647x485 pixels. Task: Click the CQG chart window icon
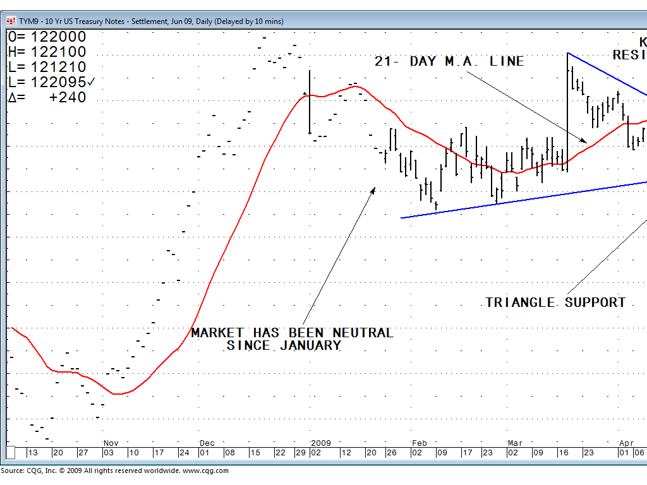(11, 21)
